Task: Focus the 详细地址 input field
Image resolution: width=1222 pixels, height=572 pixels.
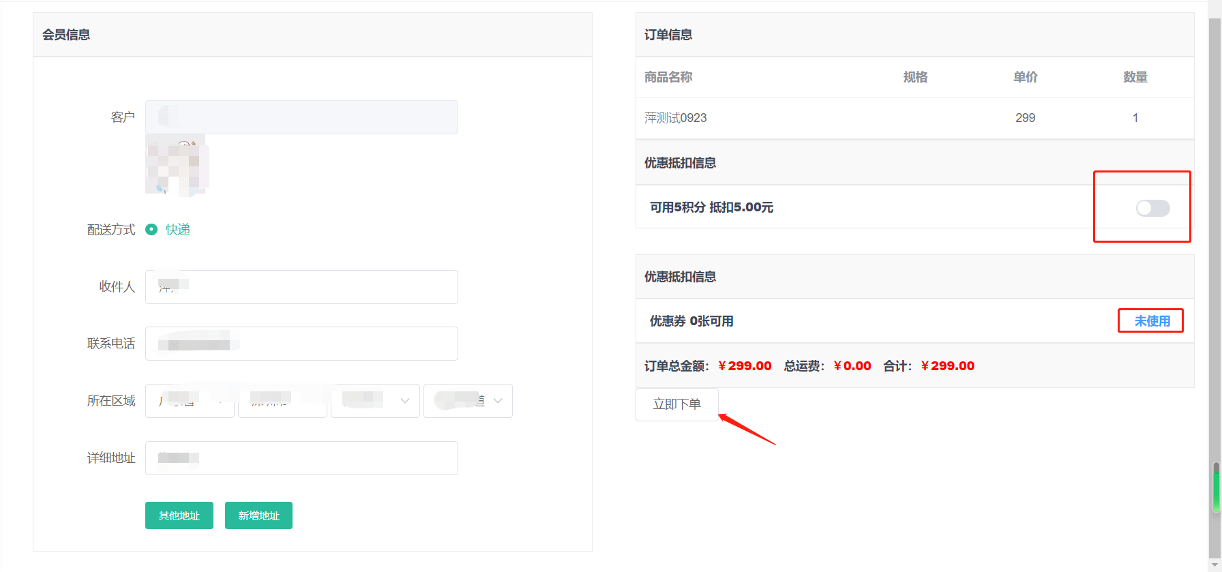Action: (301, 458)
